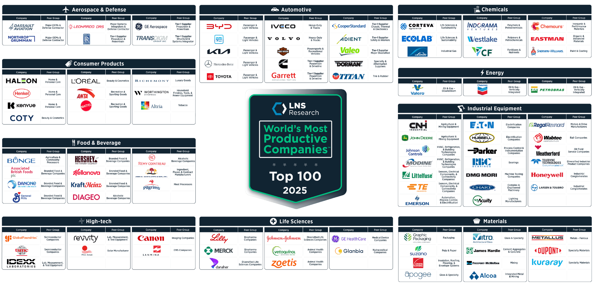Click the Henkel oval logo

click(x=21, y=93)
